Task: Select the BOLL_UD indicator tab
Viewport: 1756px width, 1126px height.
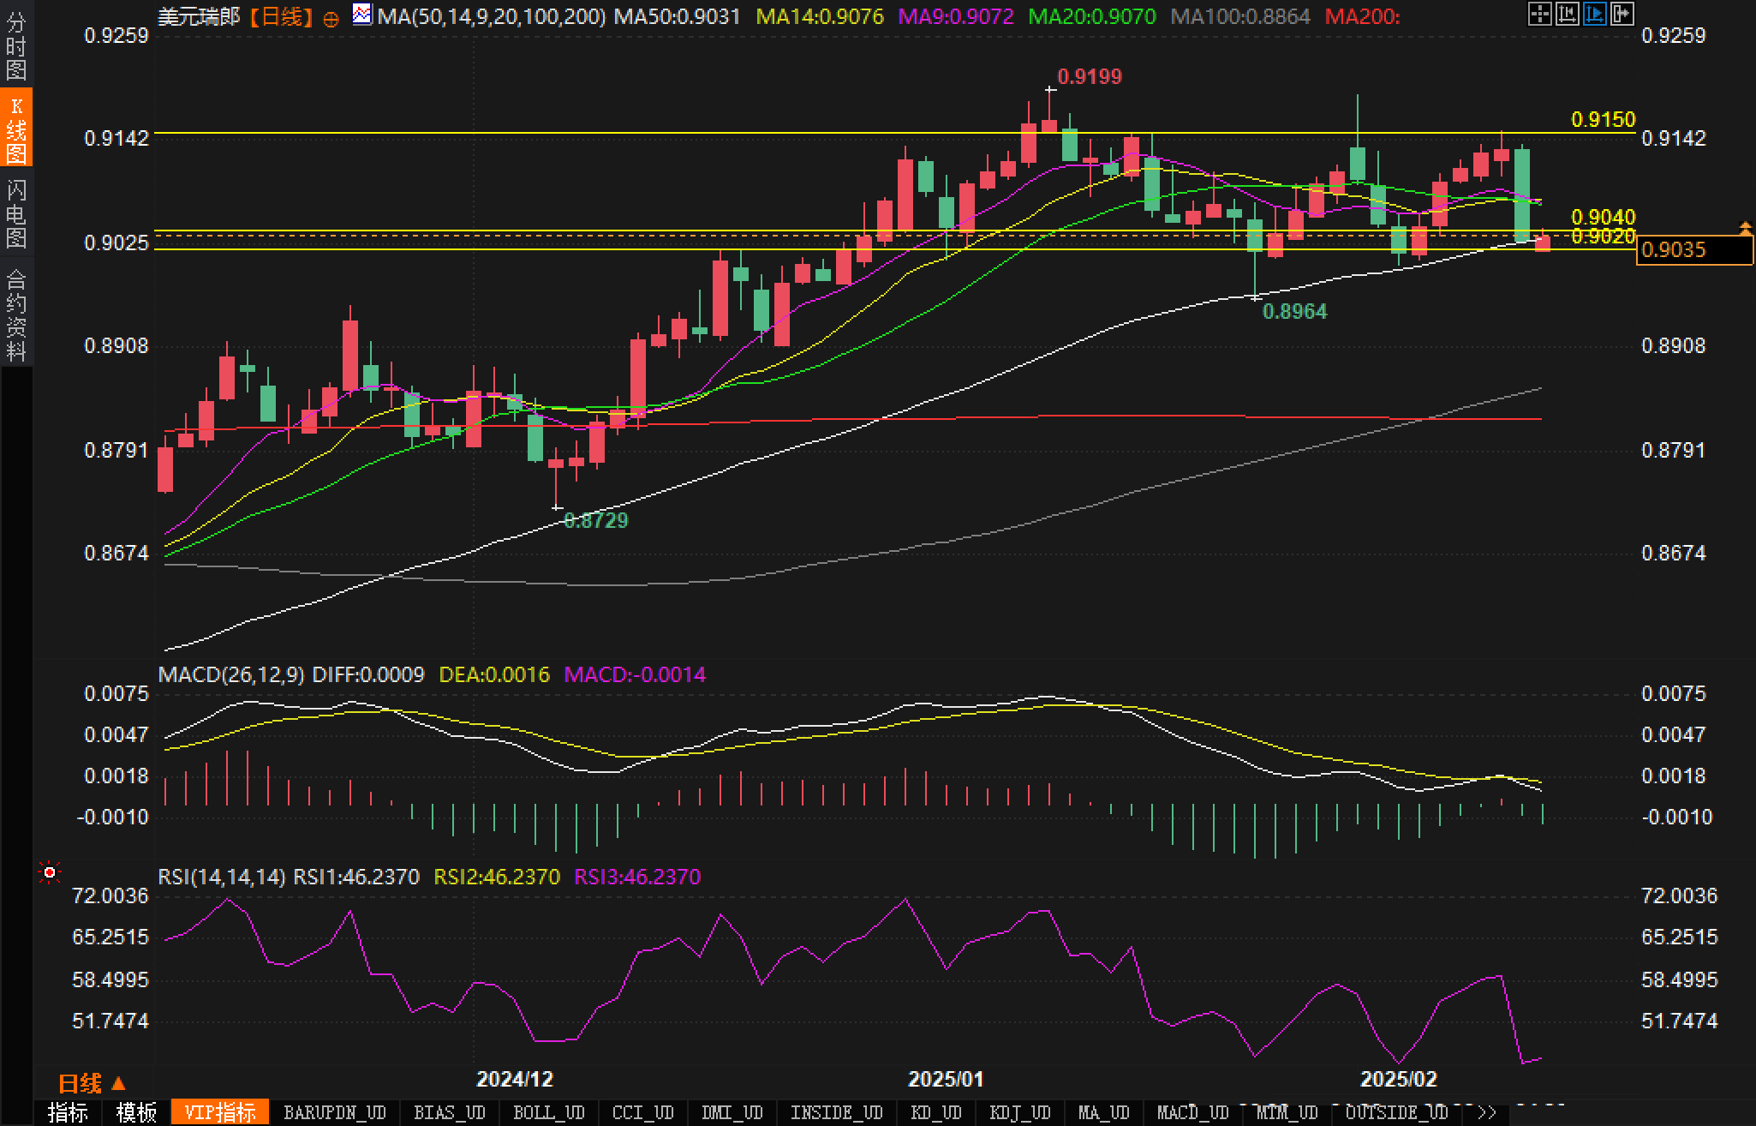Action: pyautogui.click(x=548, y=1113)
